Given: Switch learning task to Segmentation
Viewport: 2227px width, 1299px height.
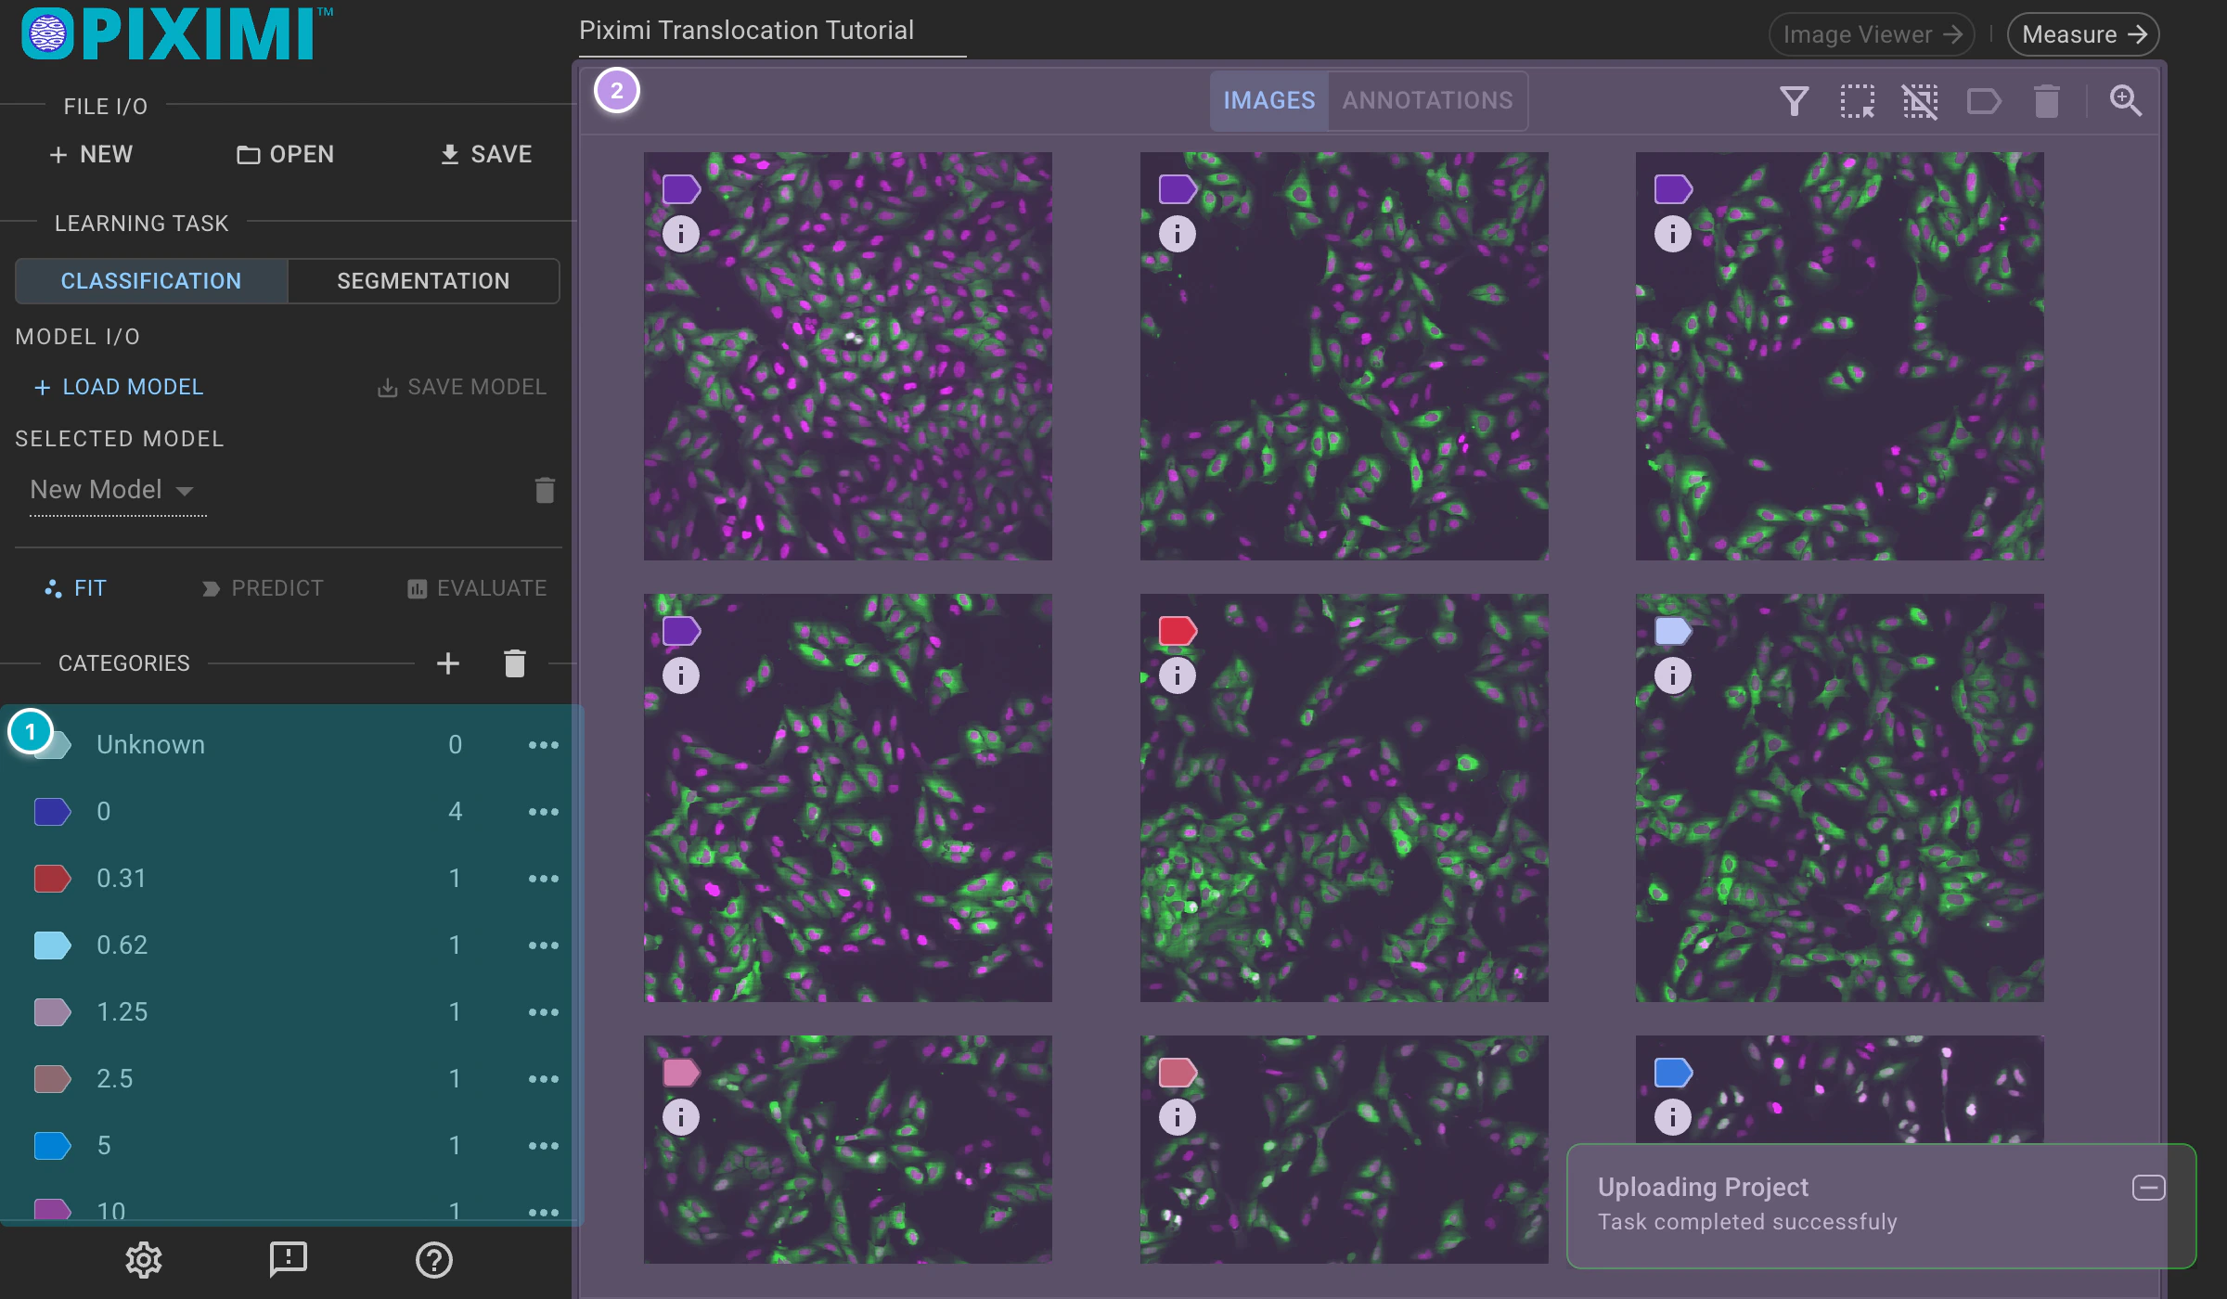Looking at the screenshot, I should click(423, 281).
